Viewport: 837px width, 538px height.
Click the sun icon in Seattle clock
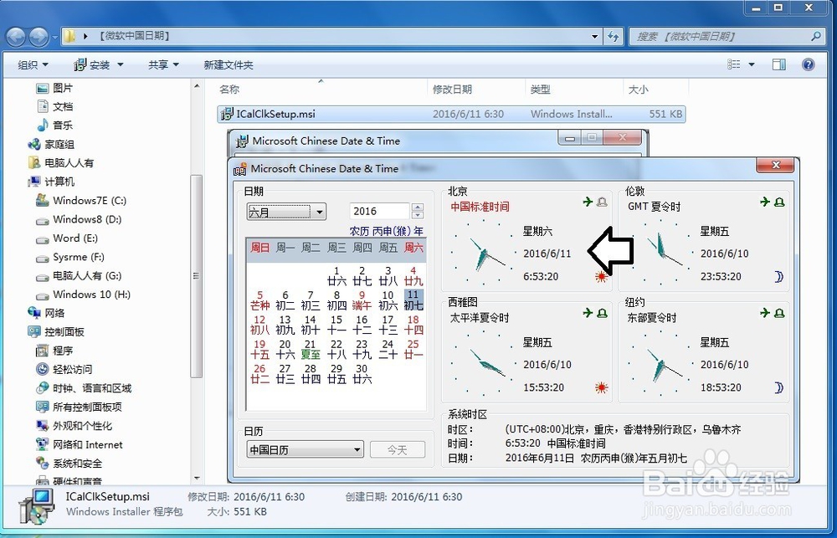point(602,387)
